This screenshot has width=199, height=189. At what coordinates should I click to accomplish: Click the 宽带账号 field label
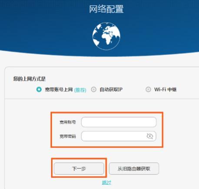[68, 122]
